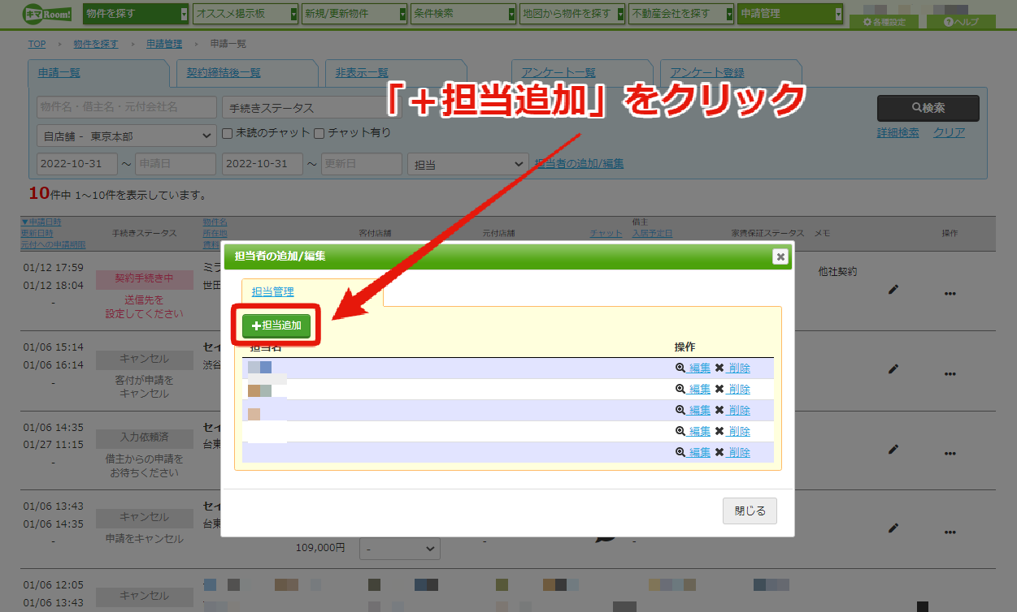Toggle the 未読のチャット checkbox

click(x=228, y=133)
